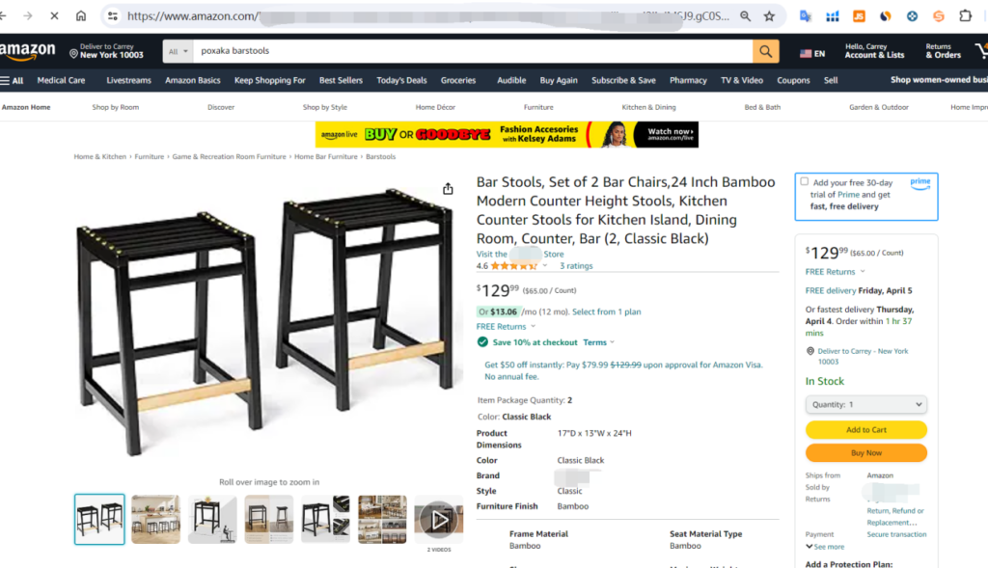This screenshot has width=988, height=568.
Task: Select Furniture in the home sub-navigation
Action: (x=538, y=108)
